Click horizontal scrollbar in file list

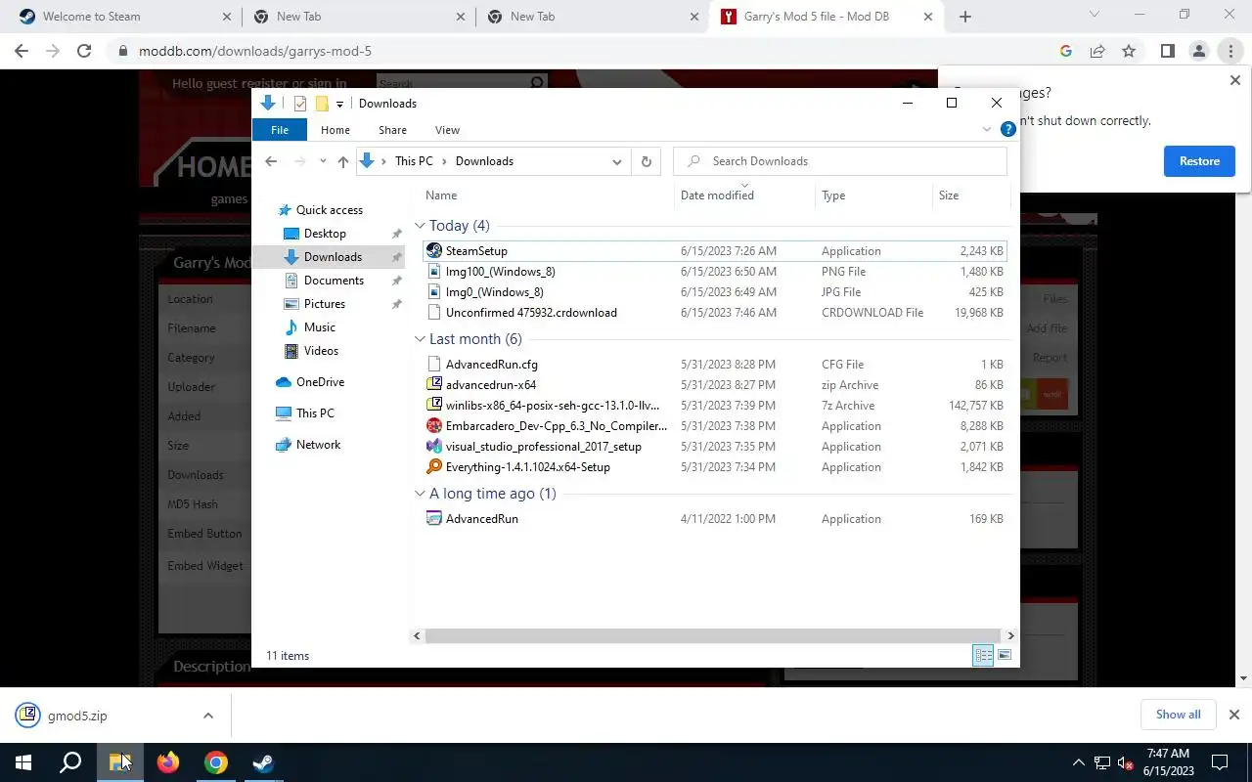point(713,635)
